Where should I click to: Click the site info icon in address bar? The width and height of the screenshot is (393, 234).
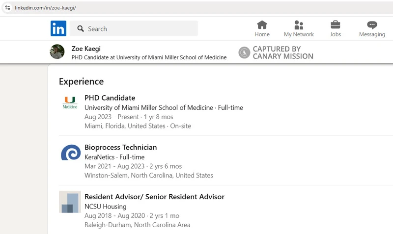(x=7, y=8)
